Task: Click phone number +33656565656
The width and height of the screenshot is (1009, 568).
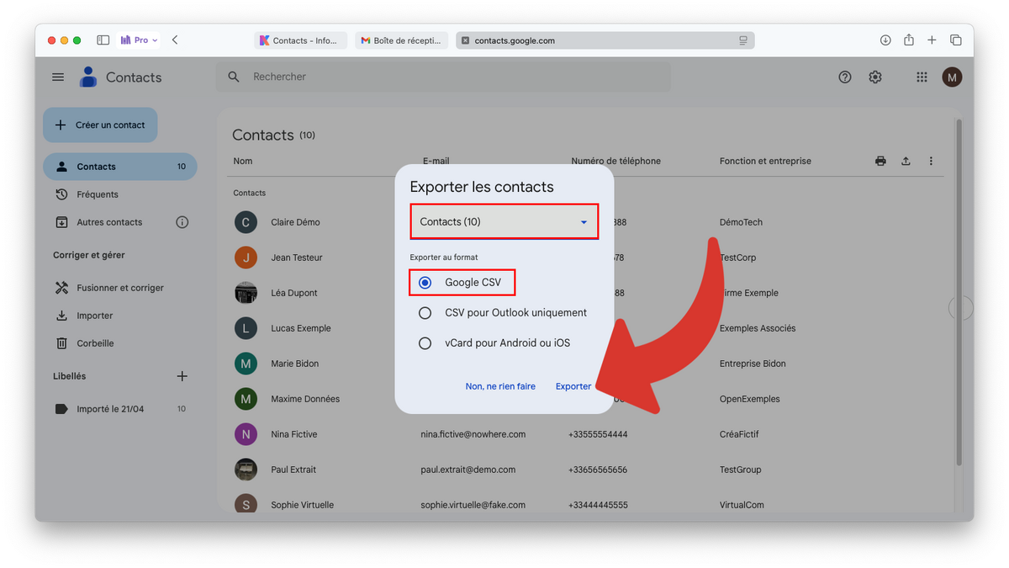Action: tap(598, 470)
